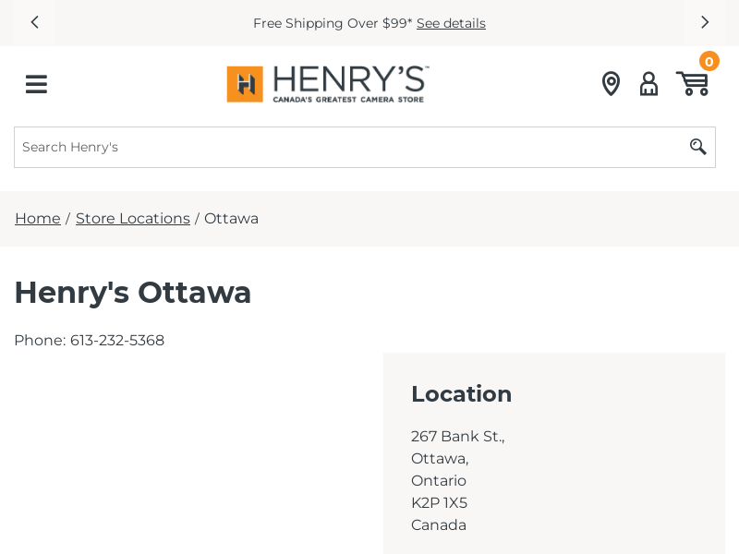
Task: Go to the Home breadcrumb
Action: tap(38, 219)
